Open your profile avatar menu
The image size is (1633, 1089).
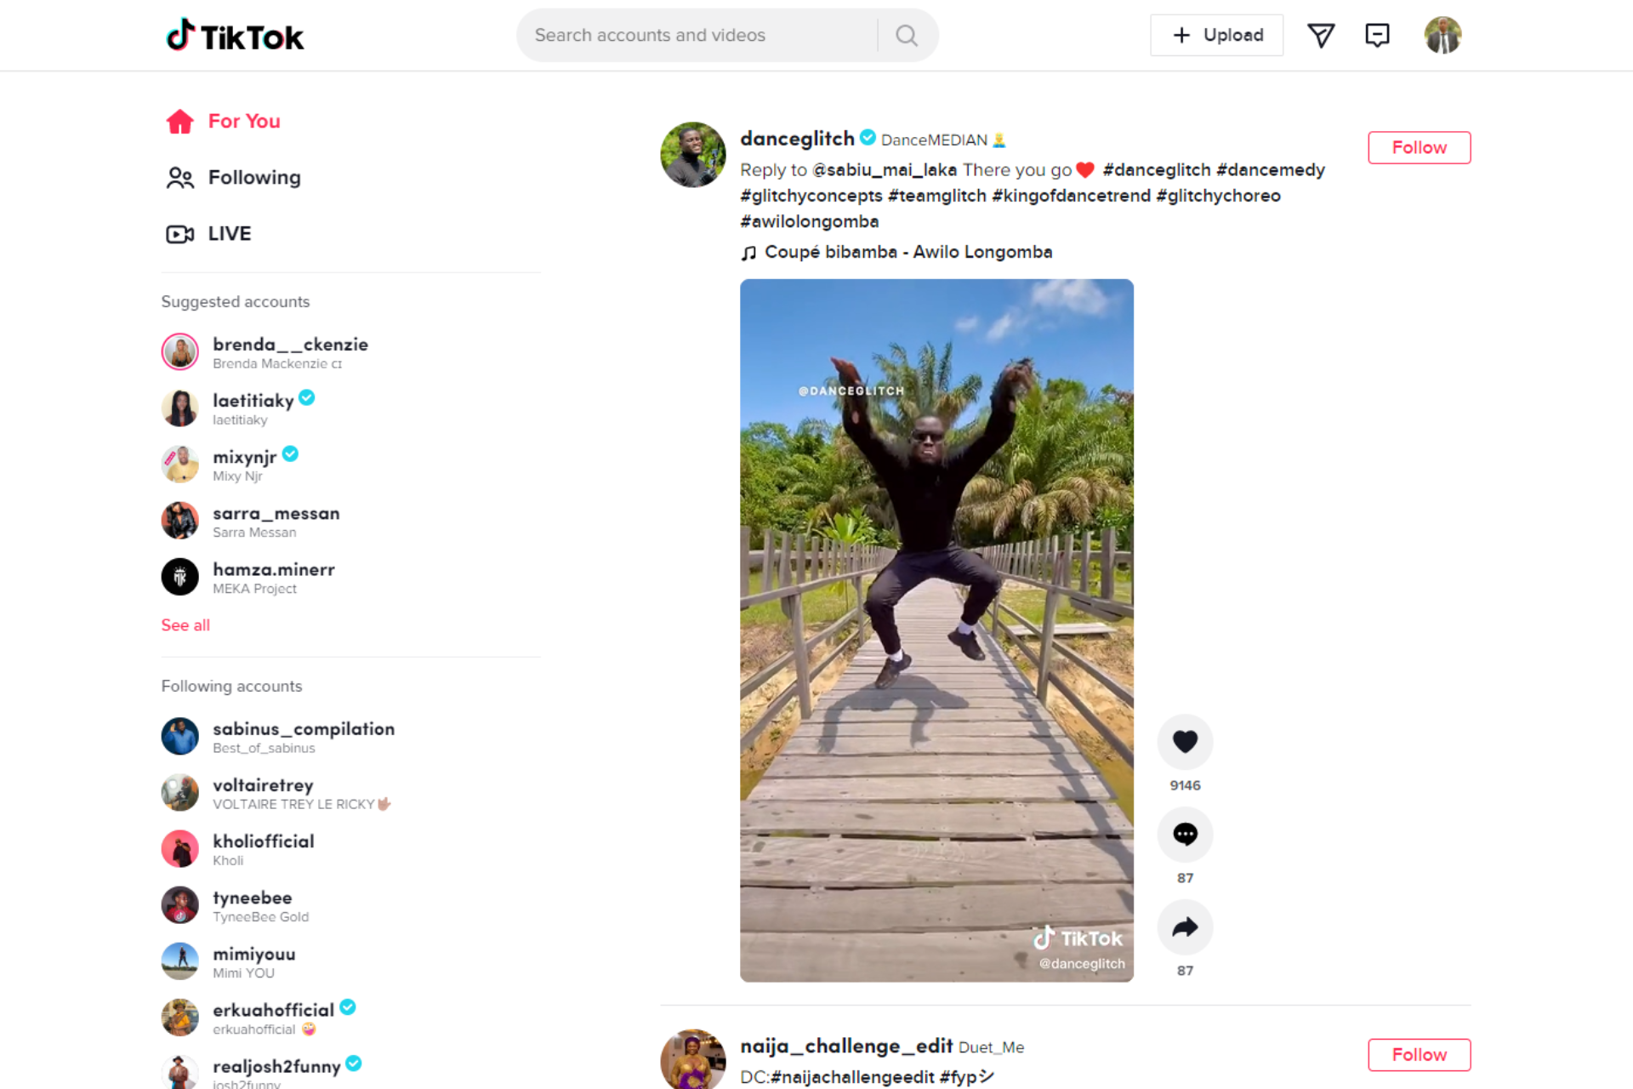(x=1442, y=36)
